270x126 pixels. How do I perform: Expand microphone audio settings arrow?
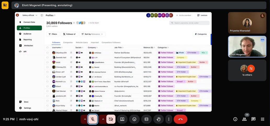pos(85,119)
